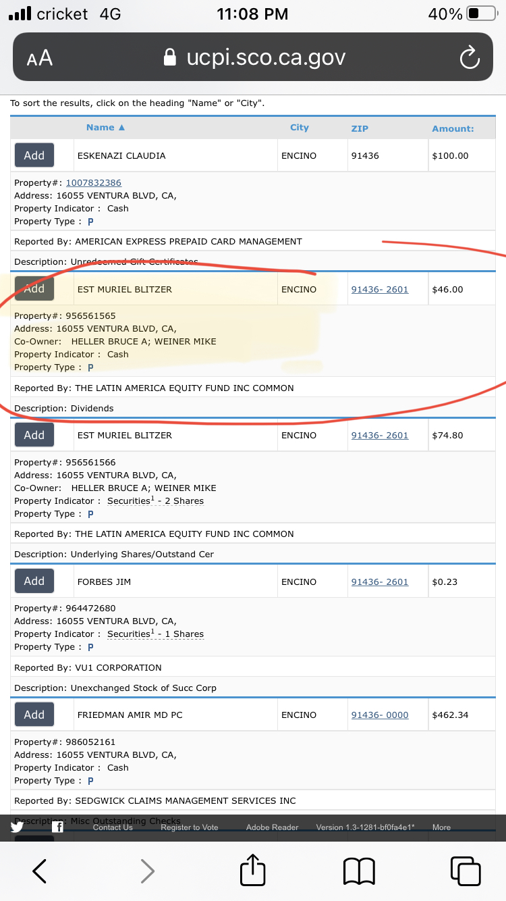Image resolution: width=506 pixels, height=901 pixels.
Task: Open the Facebook icon in footer
Action: coord(58,827)
